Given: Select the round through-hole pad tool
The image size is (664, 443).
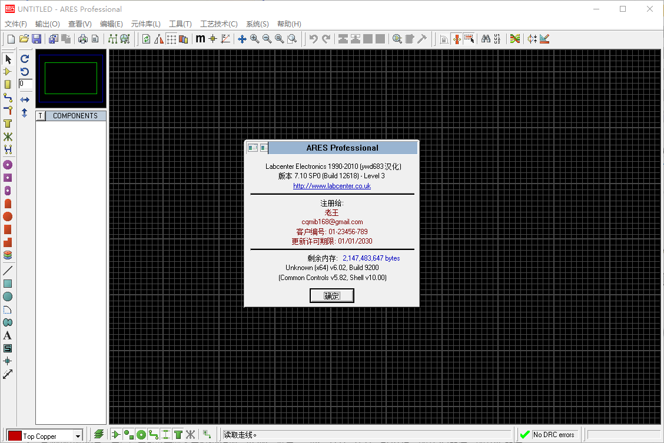Looking at the screenshot, I should tap(8, 165).
